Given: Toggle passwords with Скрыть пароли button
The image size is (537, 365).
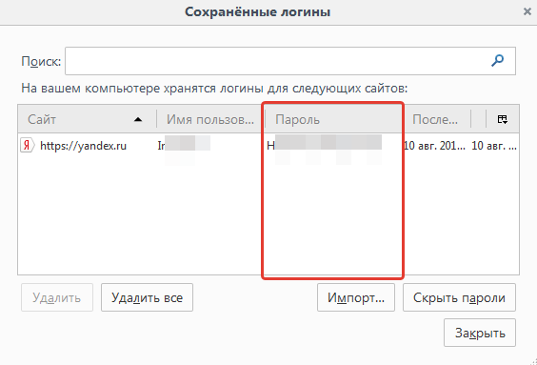Looking at the screenshot, I should pos(459,297).
